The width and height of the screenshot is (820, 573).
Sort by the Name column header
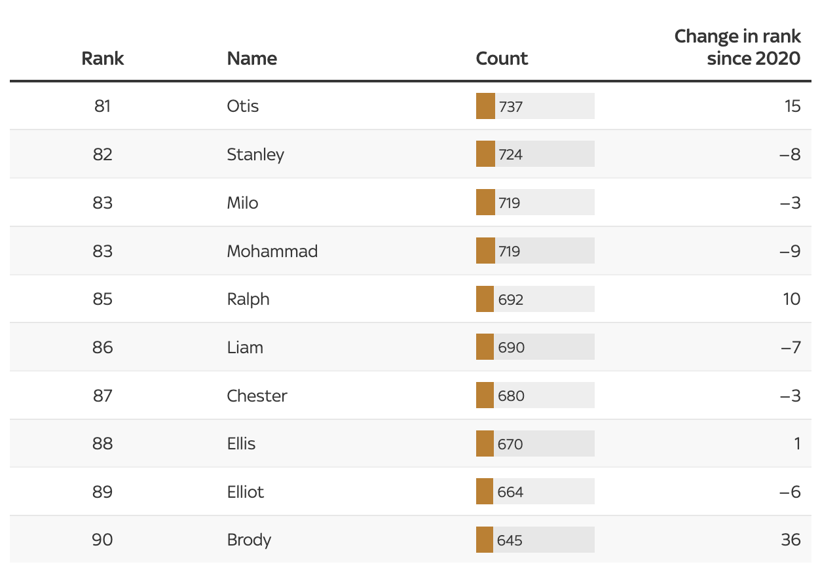click(x=252, y=58)
